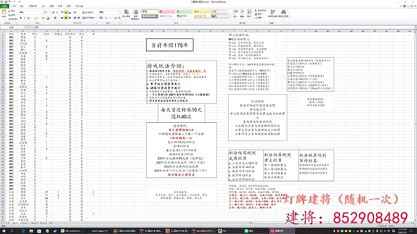Click the '每天首次转账10元' text box
Screen dimensions: 417x234
pos(181,112)
